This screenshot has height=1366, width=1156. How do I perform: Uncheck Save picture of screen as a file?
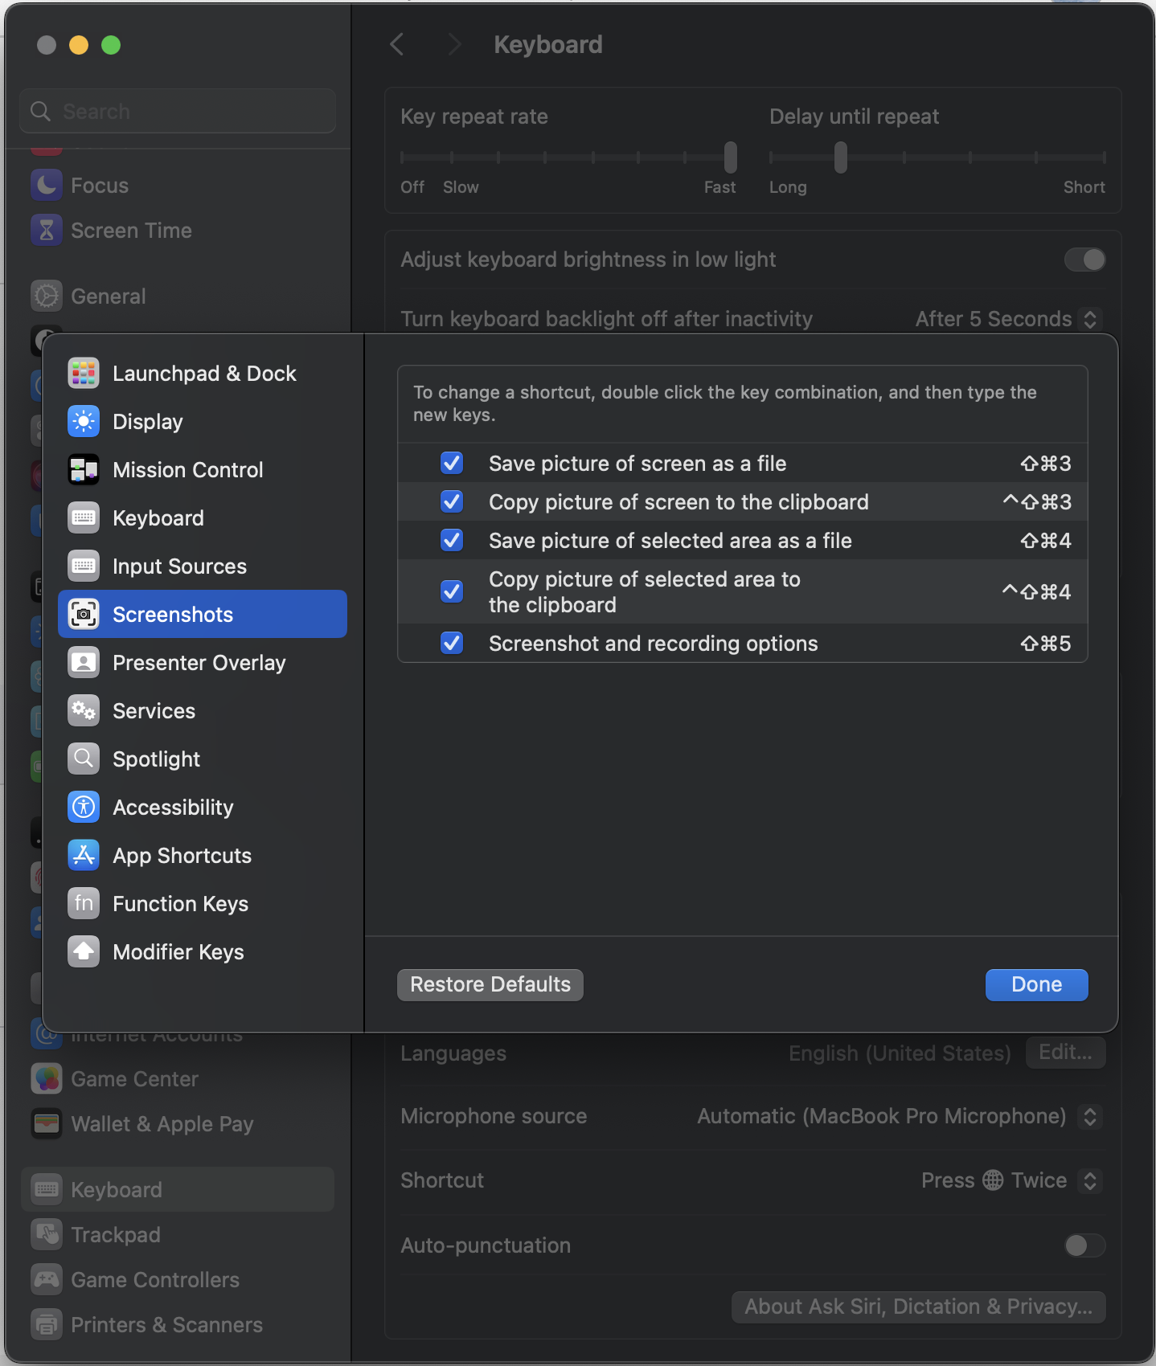[x=452, y=464]
